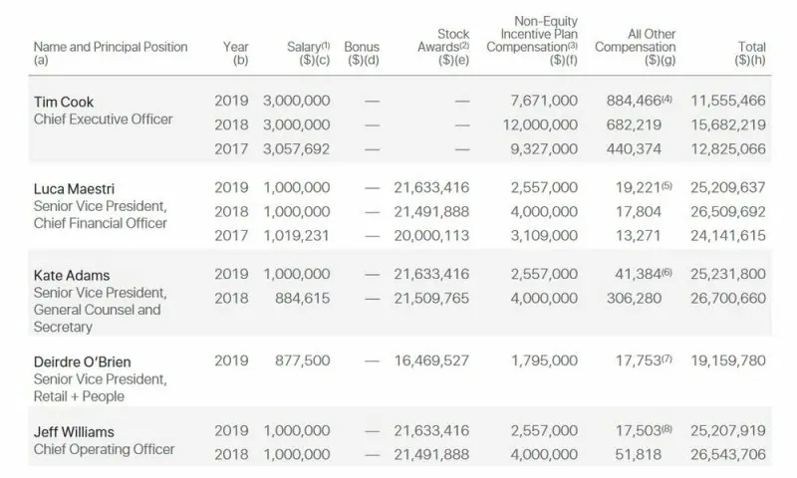The width and height of the screenshot is (797, 478).
Task: Click the salary value 3,057,692
Action: pos(296,149)
